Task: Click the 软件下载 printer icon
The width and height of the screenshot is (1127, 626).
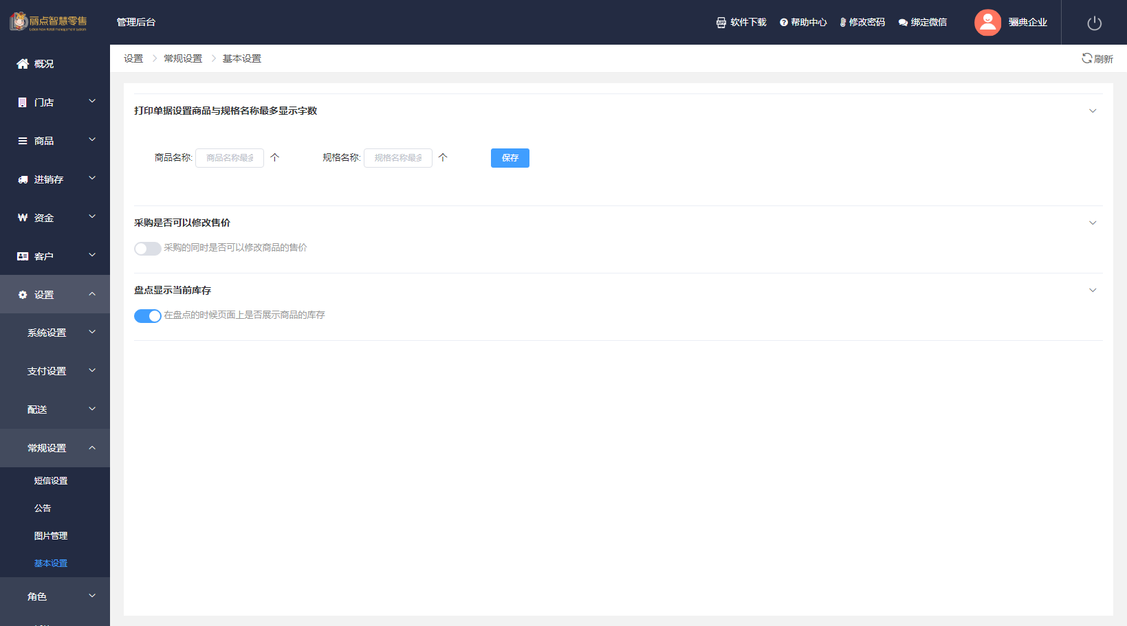Action: (721, 23)
